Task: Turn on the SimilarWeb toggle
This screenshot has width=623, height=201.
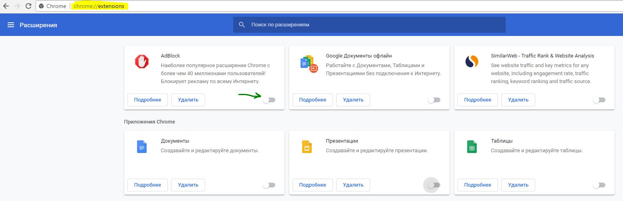Action: tap(599, 100)
